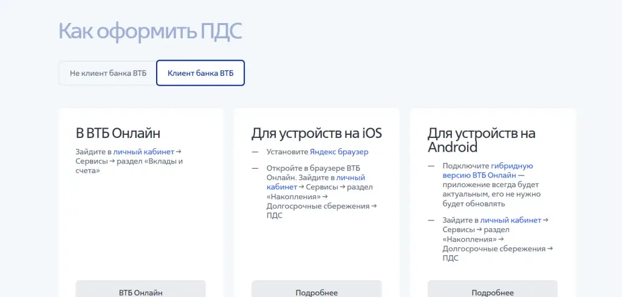Open "личный кабинет" link in iOS card
Viewport: 622px width, 297px height.
316,182
